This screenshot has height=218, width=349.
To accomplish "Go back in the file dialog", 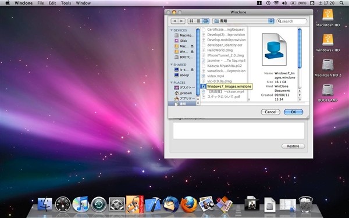I will tap(174, 21).
